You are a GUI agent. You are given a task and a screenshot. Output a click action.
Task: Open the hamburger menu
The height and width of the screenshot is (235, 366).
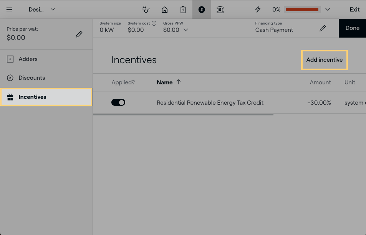click(x=9, y=10)
